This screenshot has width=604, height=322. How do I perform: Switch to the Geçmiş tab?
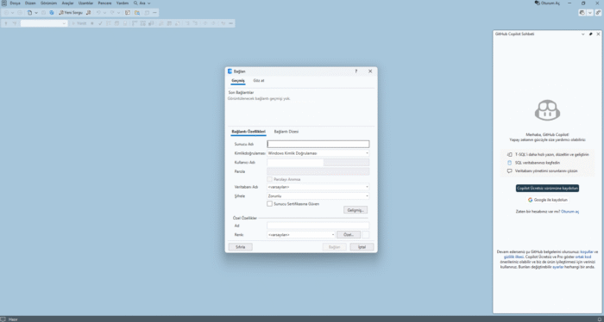click(238, 81)
